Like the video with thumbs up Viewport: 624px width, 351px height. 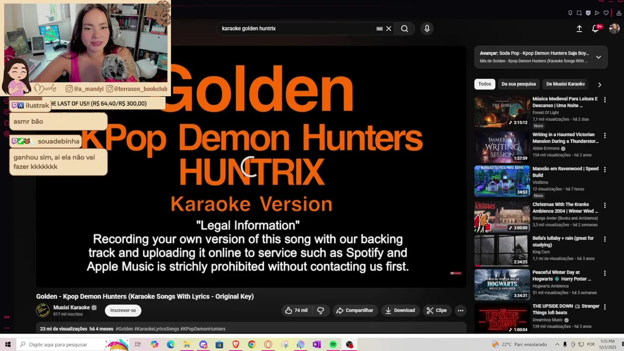click(296, 311)
